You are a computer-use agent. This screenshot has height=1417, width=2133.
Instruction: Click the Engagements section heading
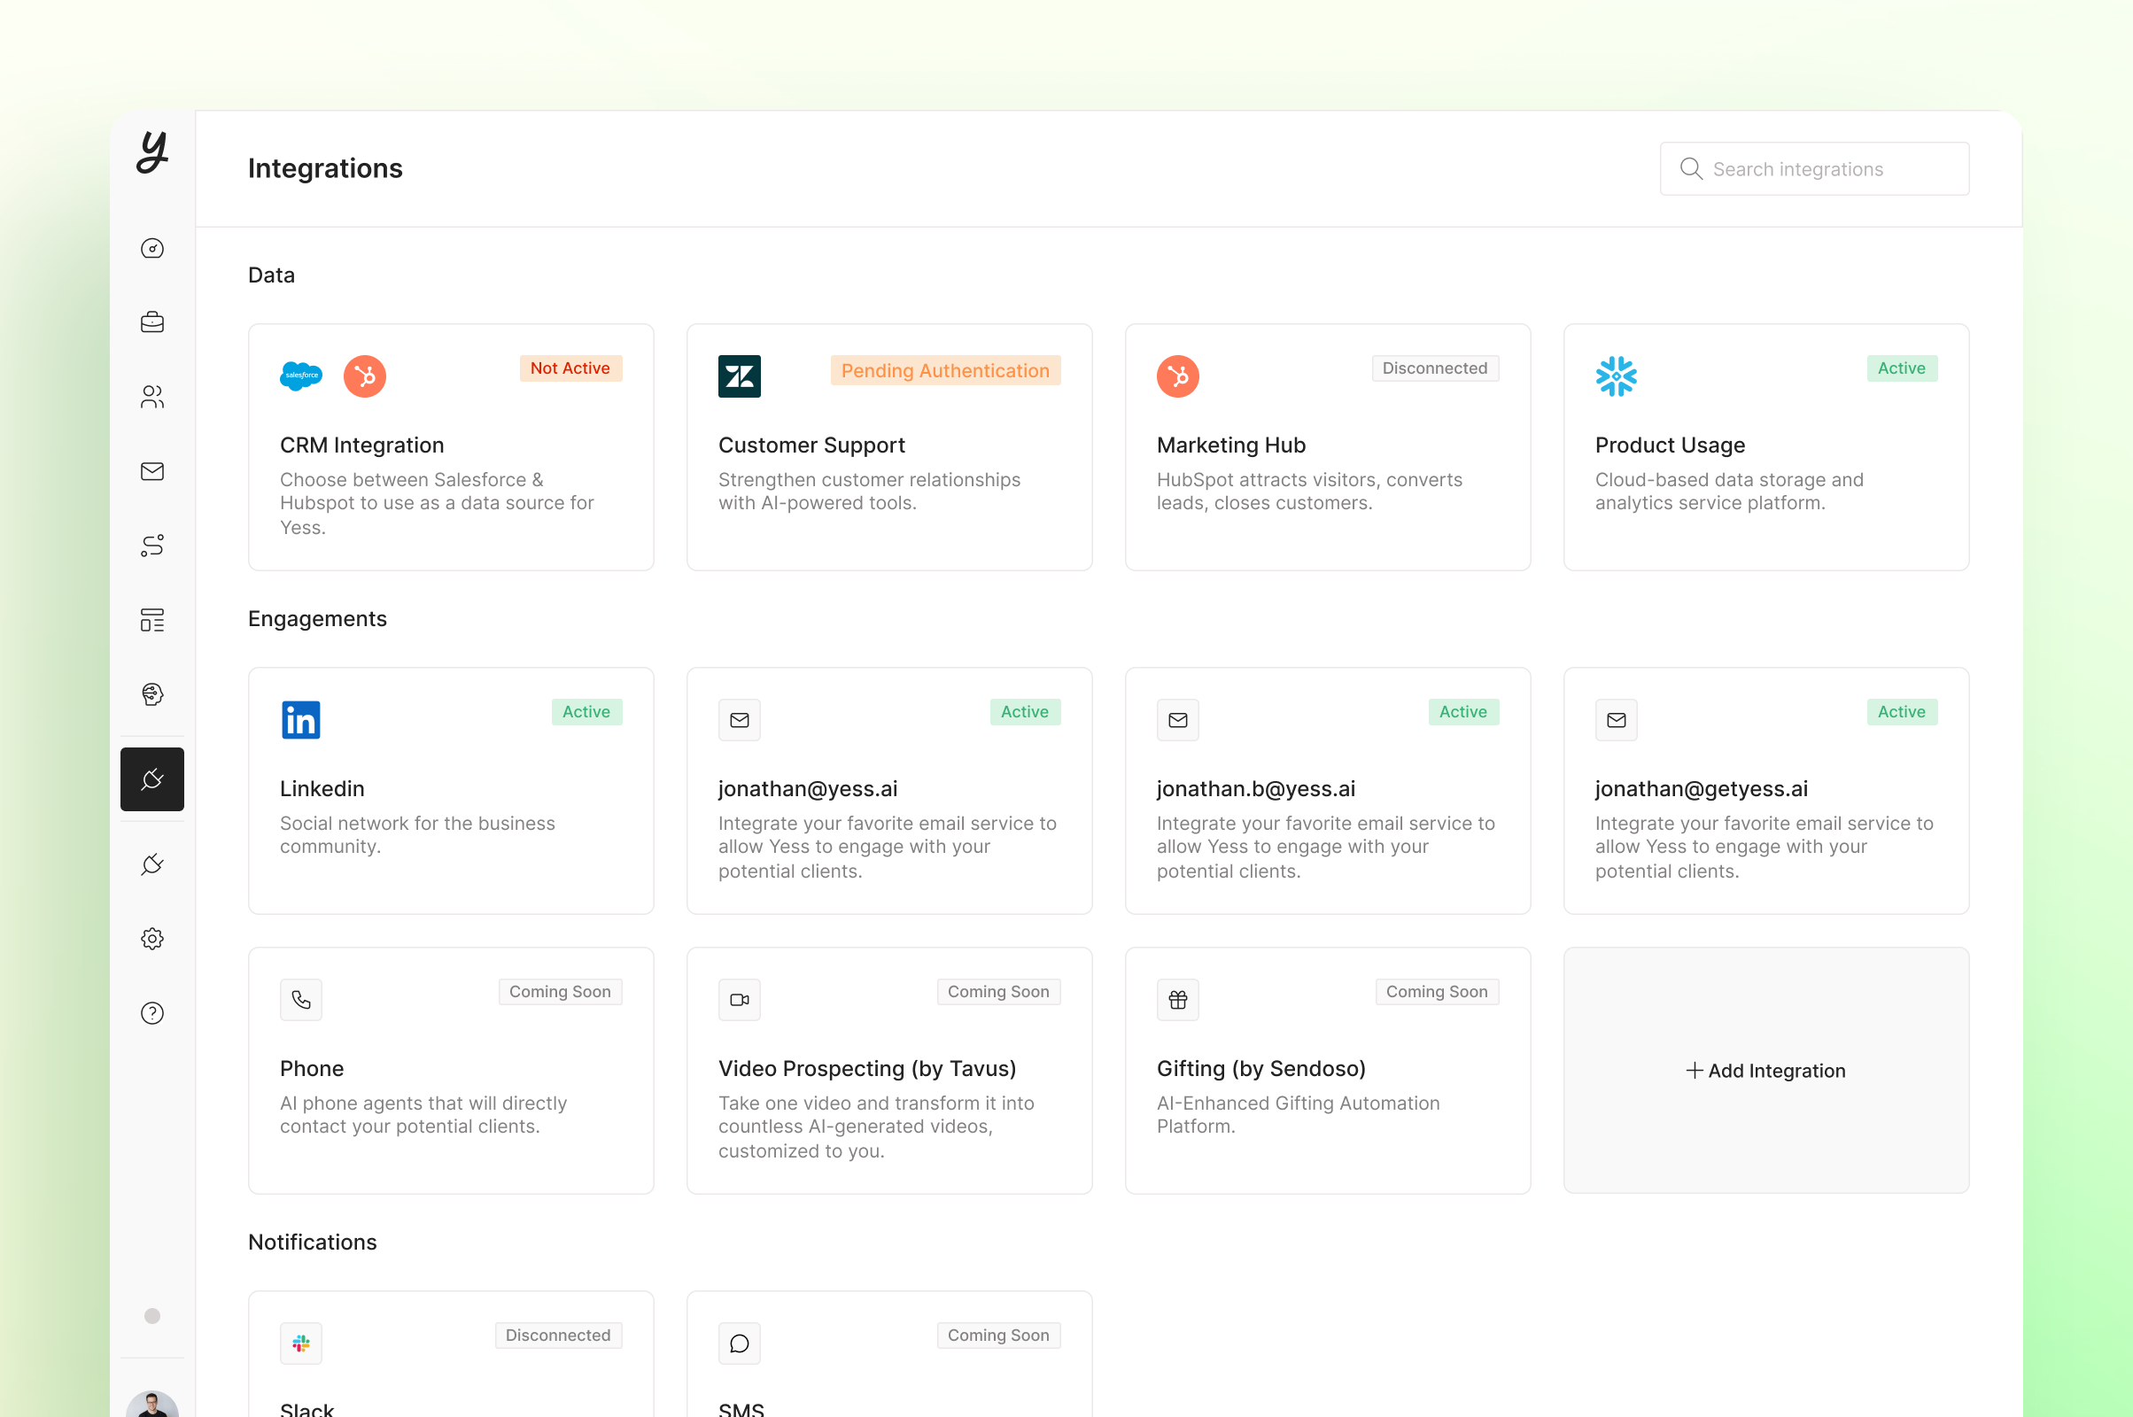click(x=317, y=618)
